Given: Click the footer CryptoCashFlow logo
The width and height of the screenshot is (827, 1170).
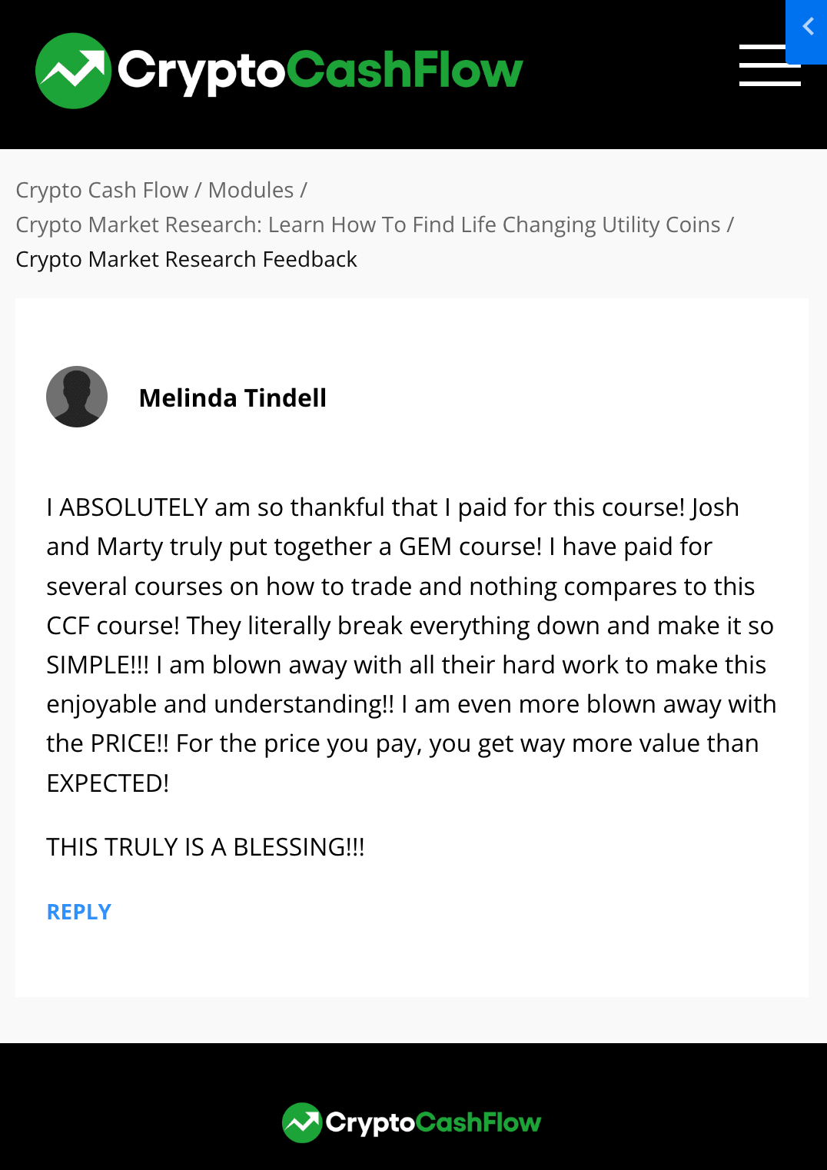Looking at the screenshot, I should tap(412, 1122).
